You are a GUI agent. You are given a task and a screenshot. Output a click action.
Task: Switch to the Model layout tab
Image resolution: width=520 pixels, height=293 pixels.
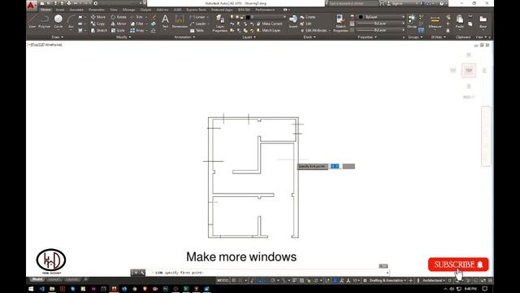(x=37, y=279)
